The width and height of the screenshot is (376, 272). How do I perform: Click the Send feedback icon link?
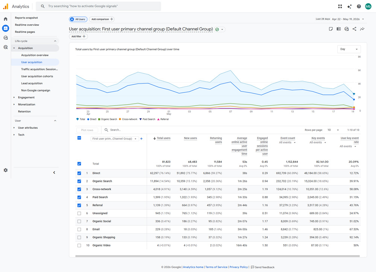tap(253, 267)
